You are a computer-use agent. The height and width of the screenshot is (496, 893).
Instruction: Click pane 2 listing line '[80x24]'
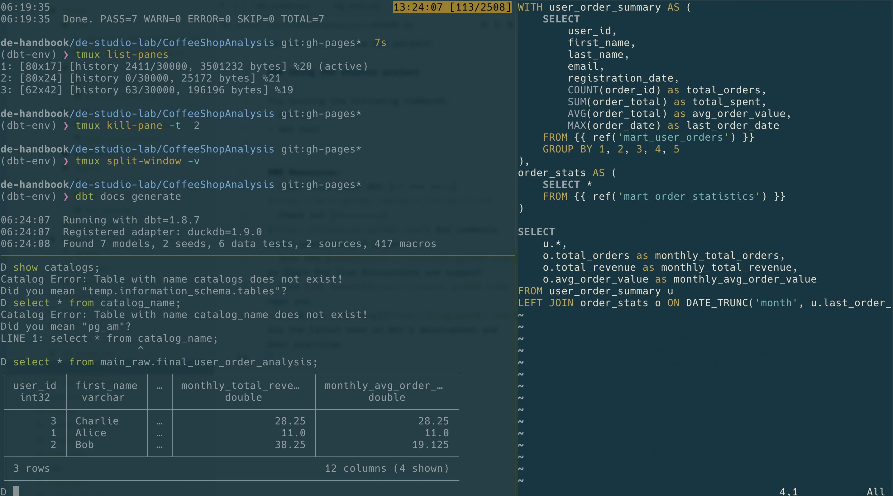(141, 78)
